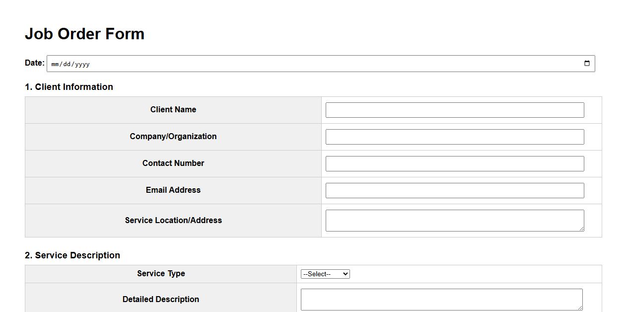Click the Contact Number input field
Screen dimensions: 627x312
tap(454, 163)
